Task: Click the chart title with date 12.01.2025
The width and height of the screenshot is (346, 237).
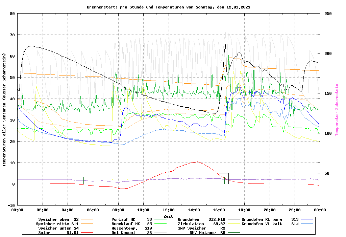Action: click(x=168, y=7)
